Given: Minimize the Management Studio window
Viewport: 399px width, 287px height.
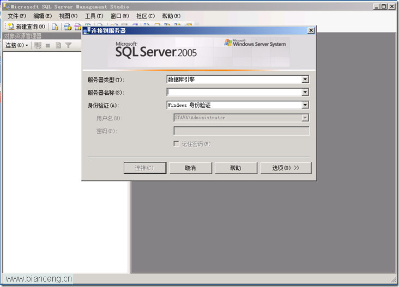Looking at the screenshot, I should [x=377, y=7].
